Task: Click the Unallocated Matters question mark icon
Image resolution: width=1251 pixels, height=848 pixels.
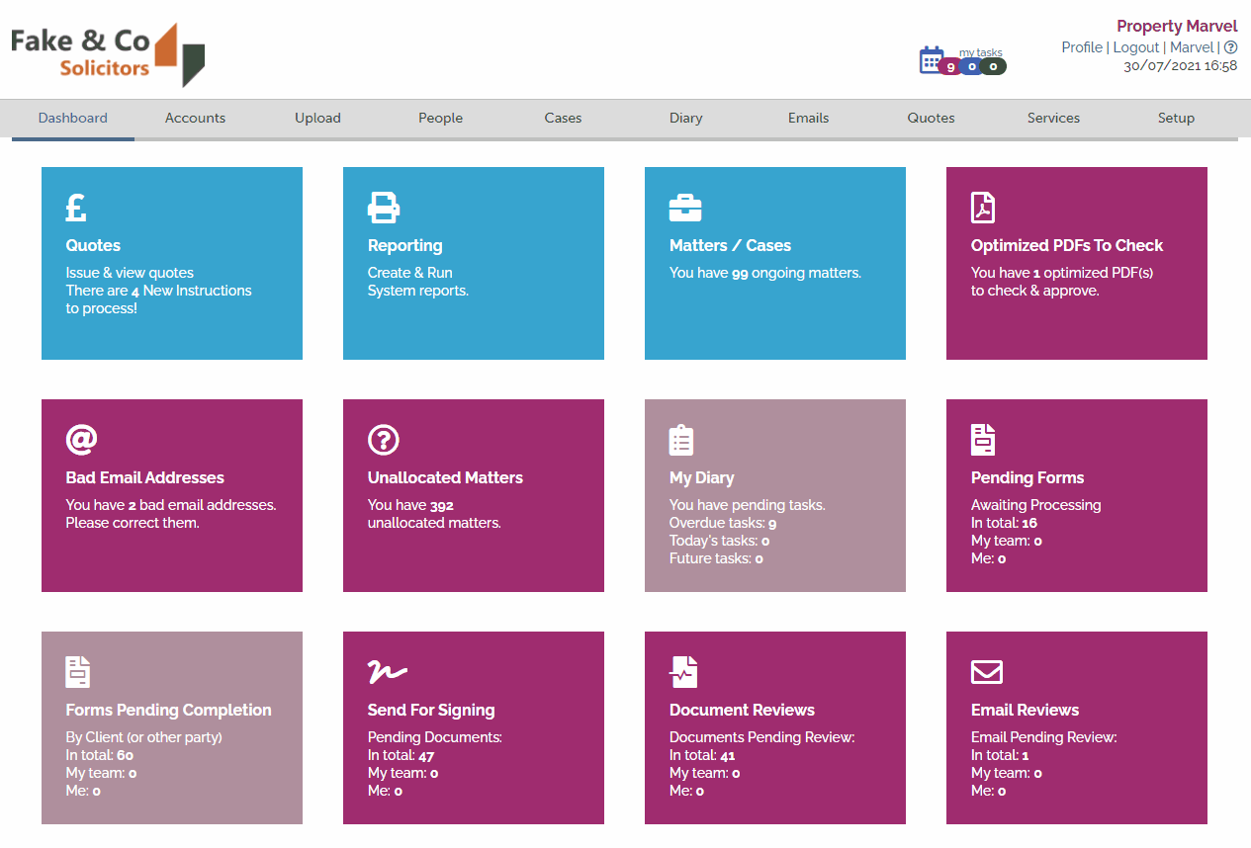Action: [384, 440]
